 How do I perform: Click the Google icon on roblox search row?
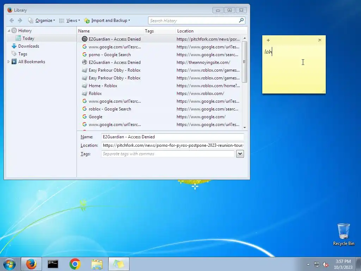[x=85, y=109]
